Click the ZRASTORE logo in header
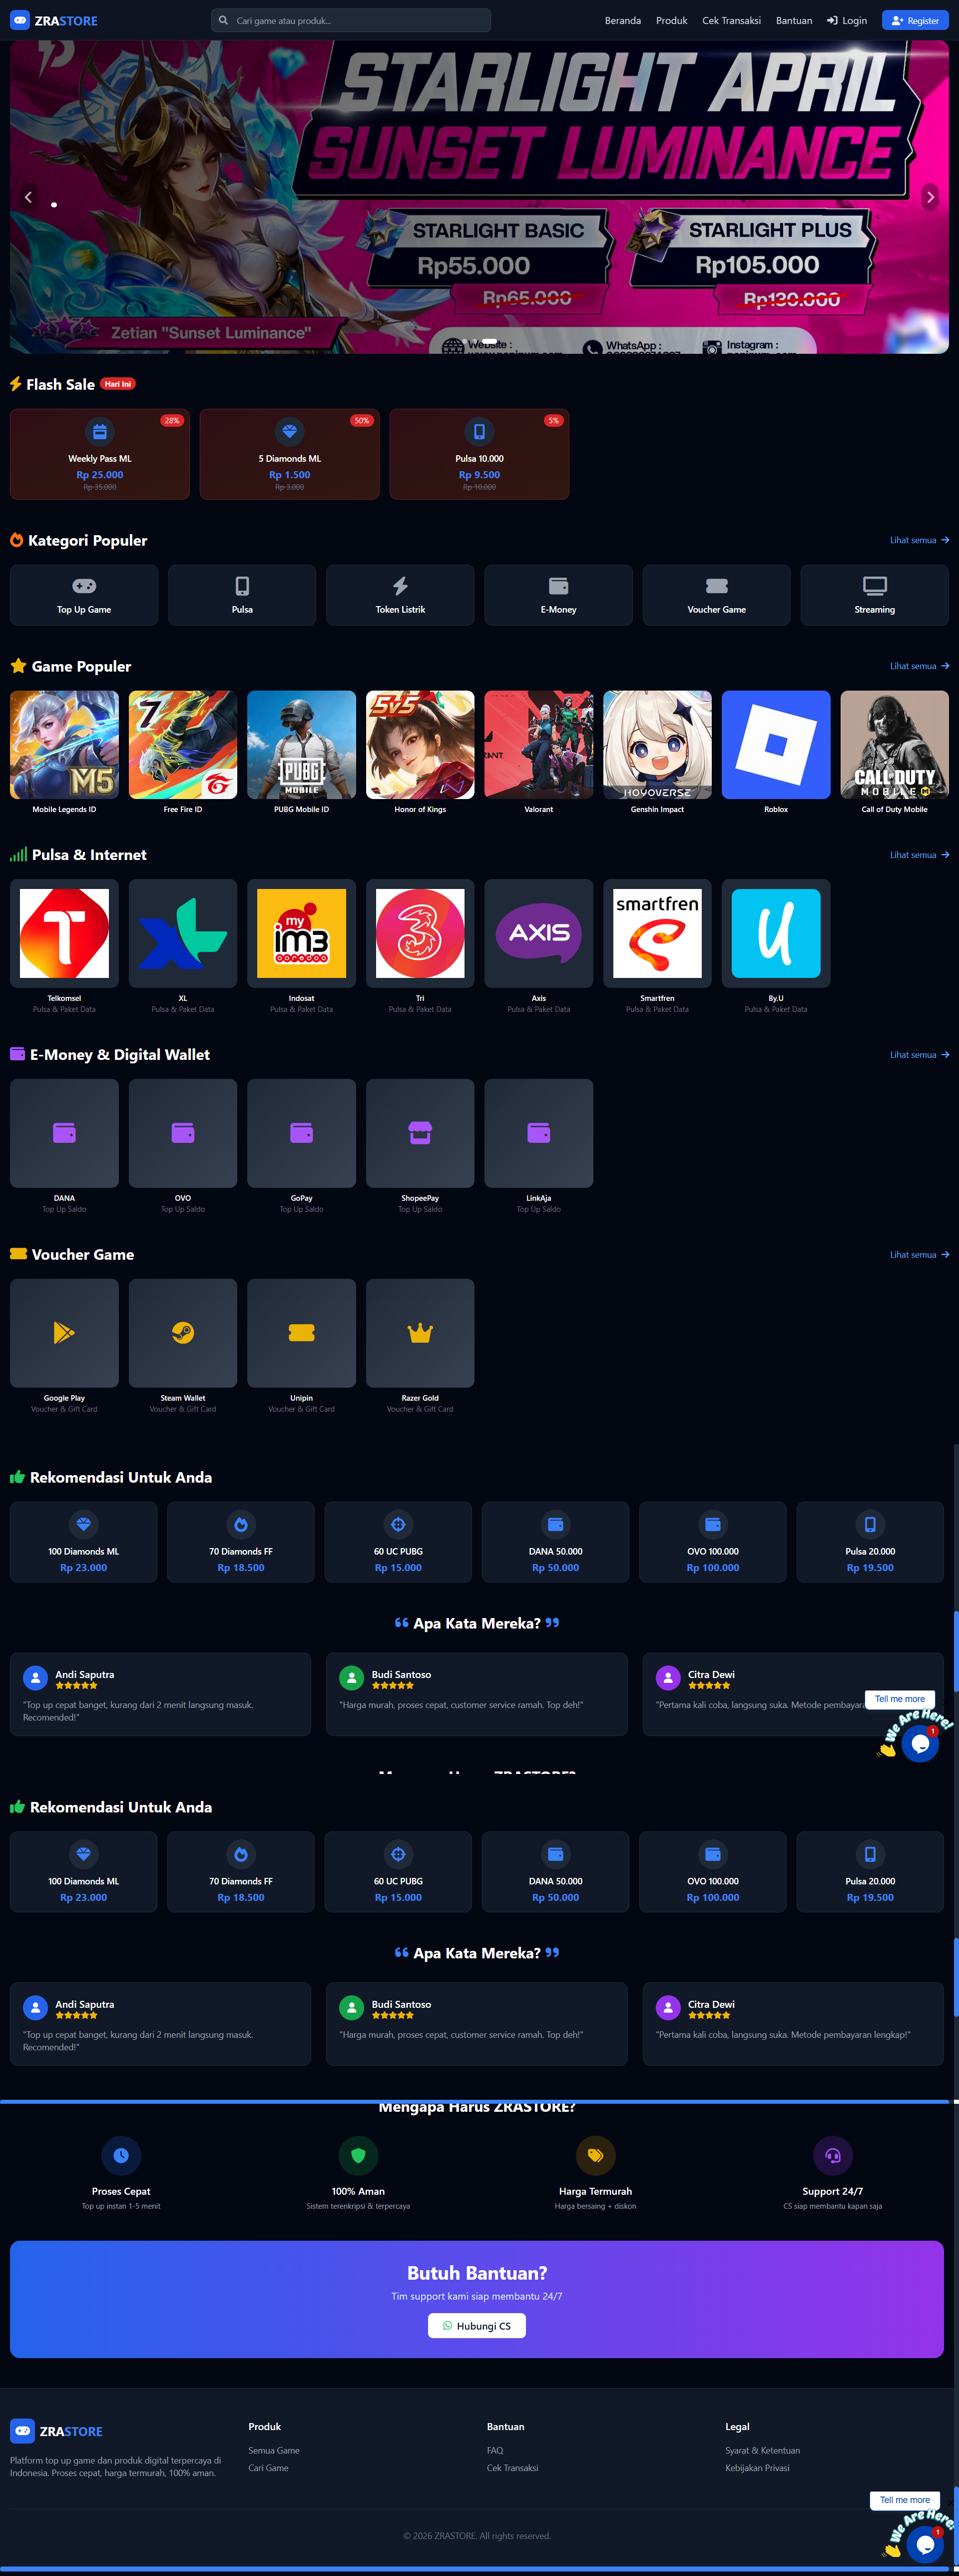 [54, 20]
